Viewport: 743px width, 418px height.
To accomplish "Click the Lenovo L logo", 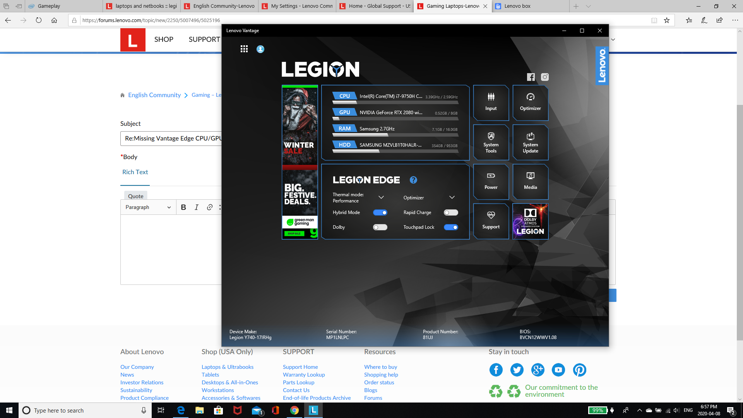I will coord(133,40).
